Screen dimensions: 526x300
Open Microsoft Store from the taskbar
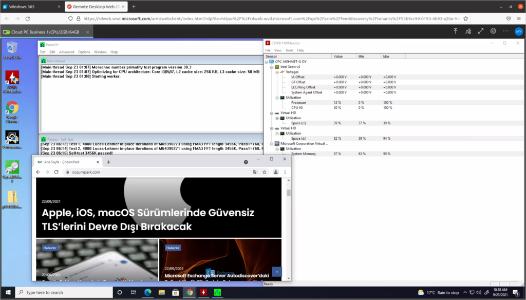[x=176, y=293]
